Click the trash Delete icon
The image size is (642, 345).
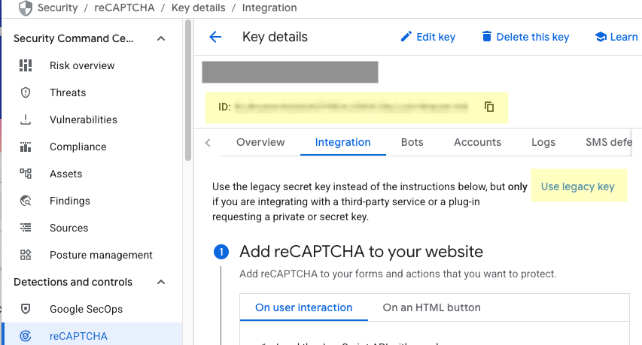(x=486, y=36)
